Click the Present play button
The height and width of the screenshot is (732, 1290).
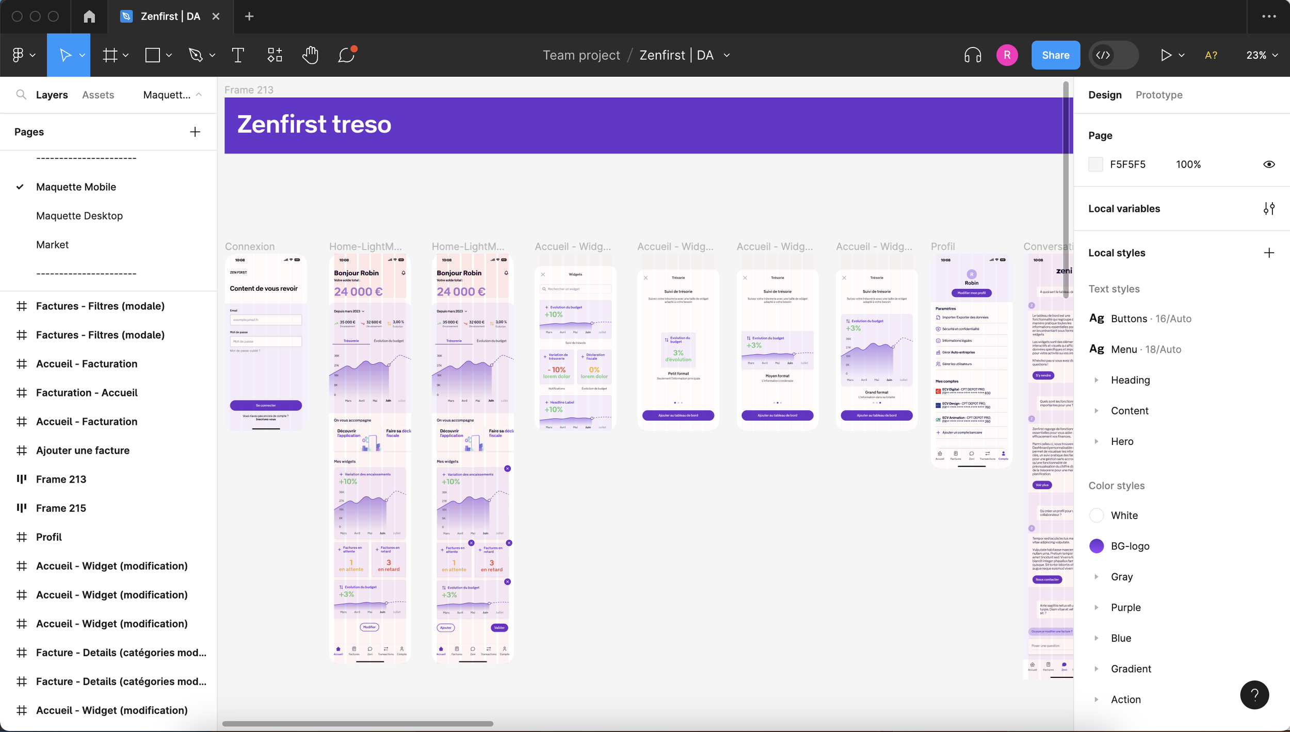[1165, 55]
